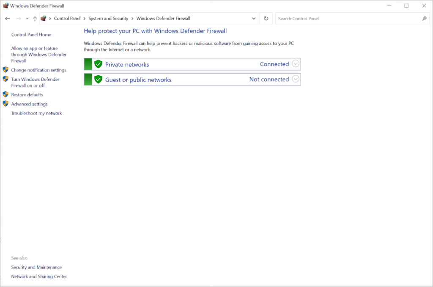433x287 pixels.
Task: Click the shield icon beside Allow an app
Action: [5, 48]
